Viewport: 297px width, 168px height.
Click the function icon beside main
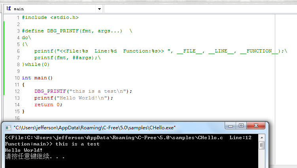point(9,9)
